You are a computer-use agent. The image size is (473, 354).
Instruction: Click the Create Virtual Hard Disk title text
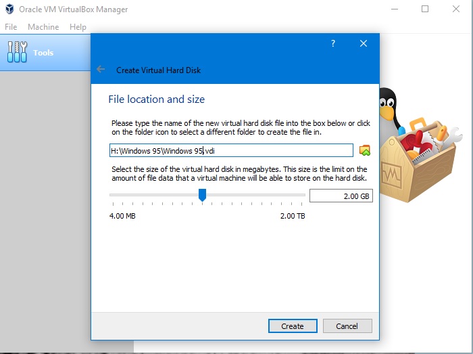(158, 70)
